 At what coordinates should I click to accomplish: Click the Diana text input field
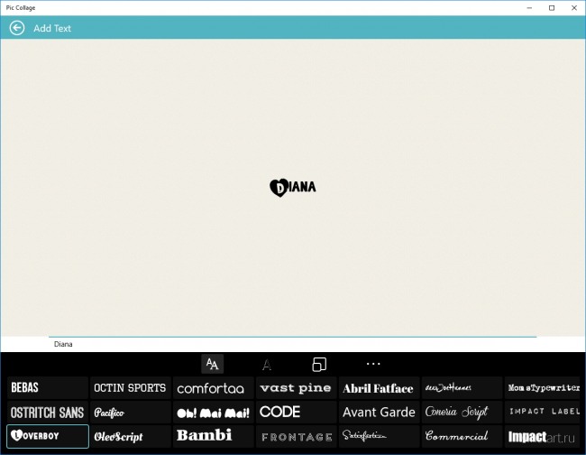click(293, 344)
